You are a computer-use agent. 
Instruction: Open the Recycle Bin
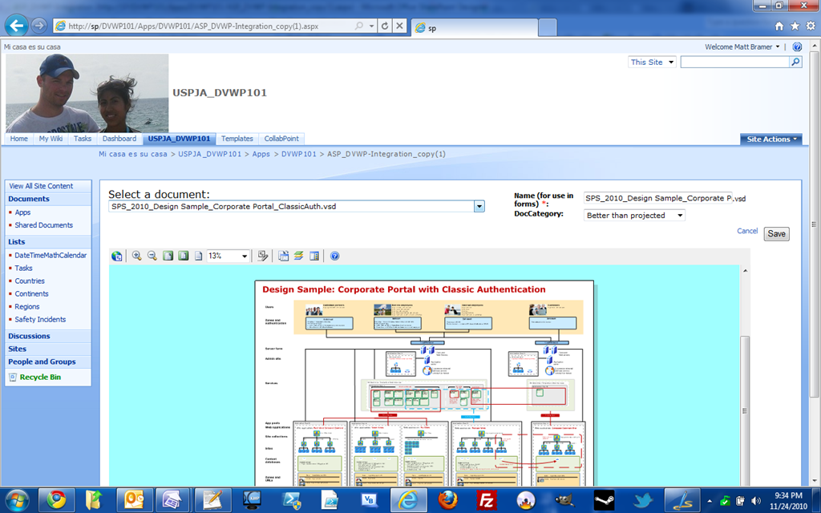[40, 377]
